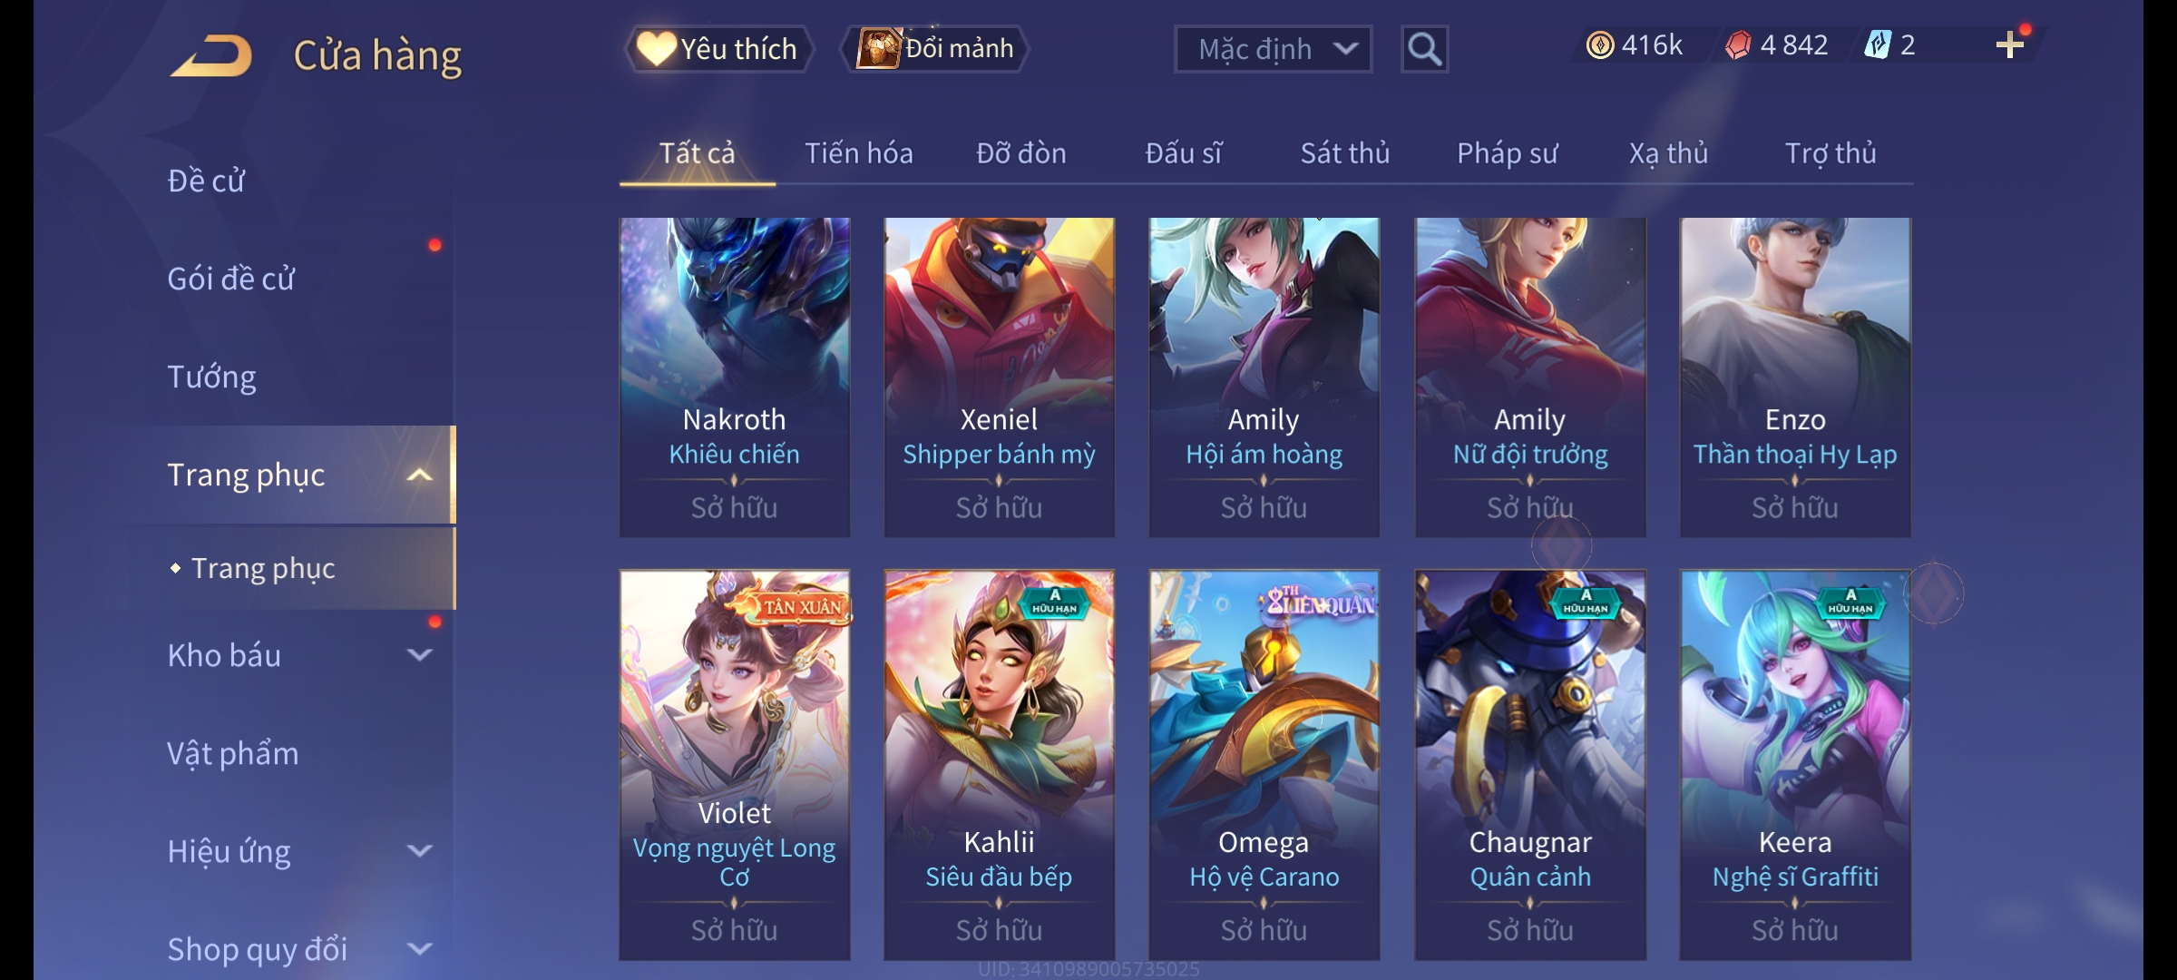Open the Mặc định sort dropdown

(1273, 49)
